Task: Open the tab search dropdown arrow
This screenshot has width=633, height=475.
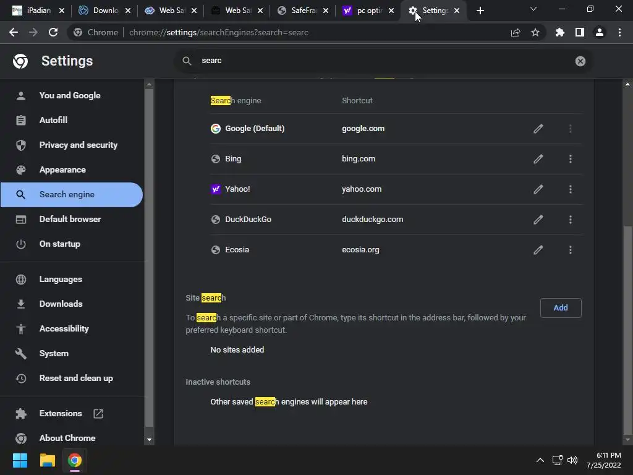Action: [x=533, y=9]
